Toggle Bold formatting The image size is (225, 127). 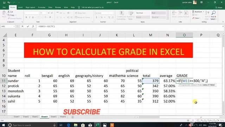(x=26, y=17)
